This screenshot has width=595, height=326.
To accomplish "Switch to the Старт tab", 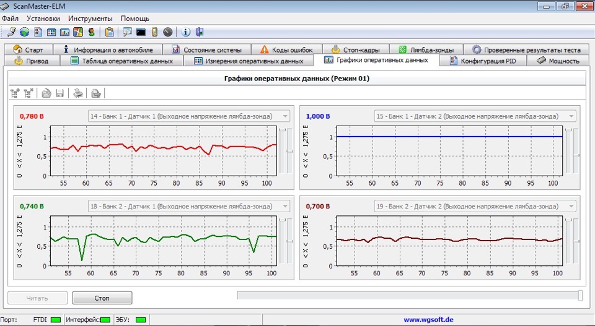I will (x=29, y=49).
